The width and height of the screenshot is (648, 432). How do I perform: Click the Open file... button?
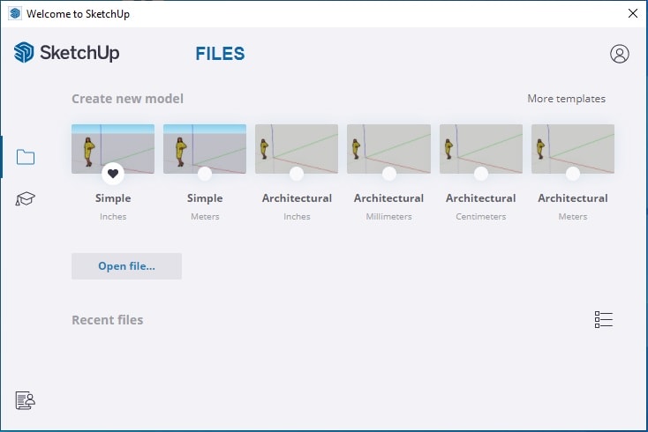(126, 266)
